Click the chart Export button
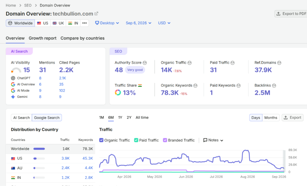This screenshot has height=186, width=307. click(x=293, y=118)
